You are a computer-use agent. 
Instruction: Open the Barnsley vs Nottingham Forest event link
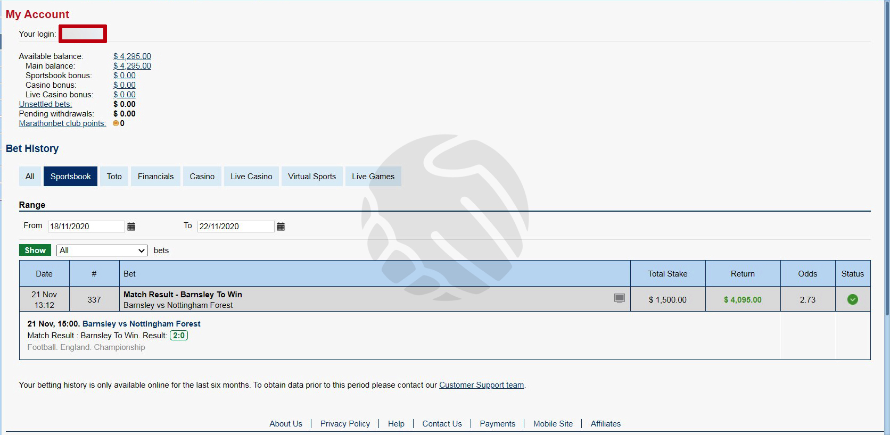tap(142, 324)
